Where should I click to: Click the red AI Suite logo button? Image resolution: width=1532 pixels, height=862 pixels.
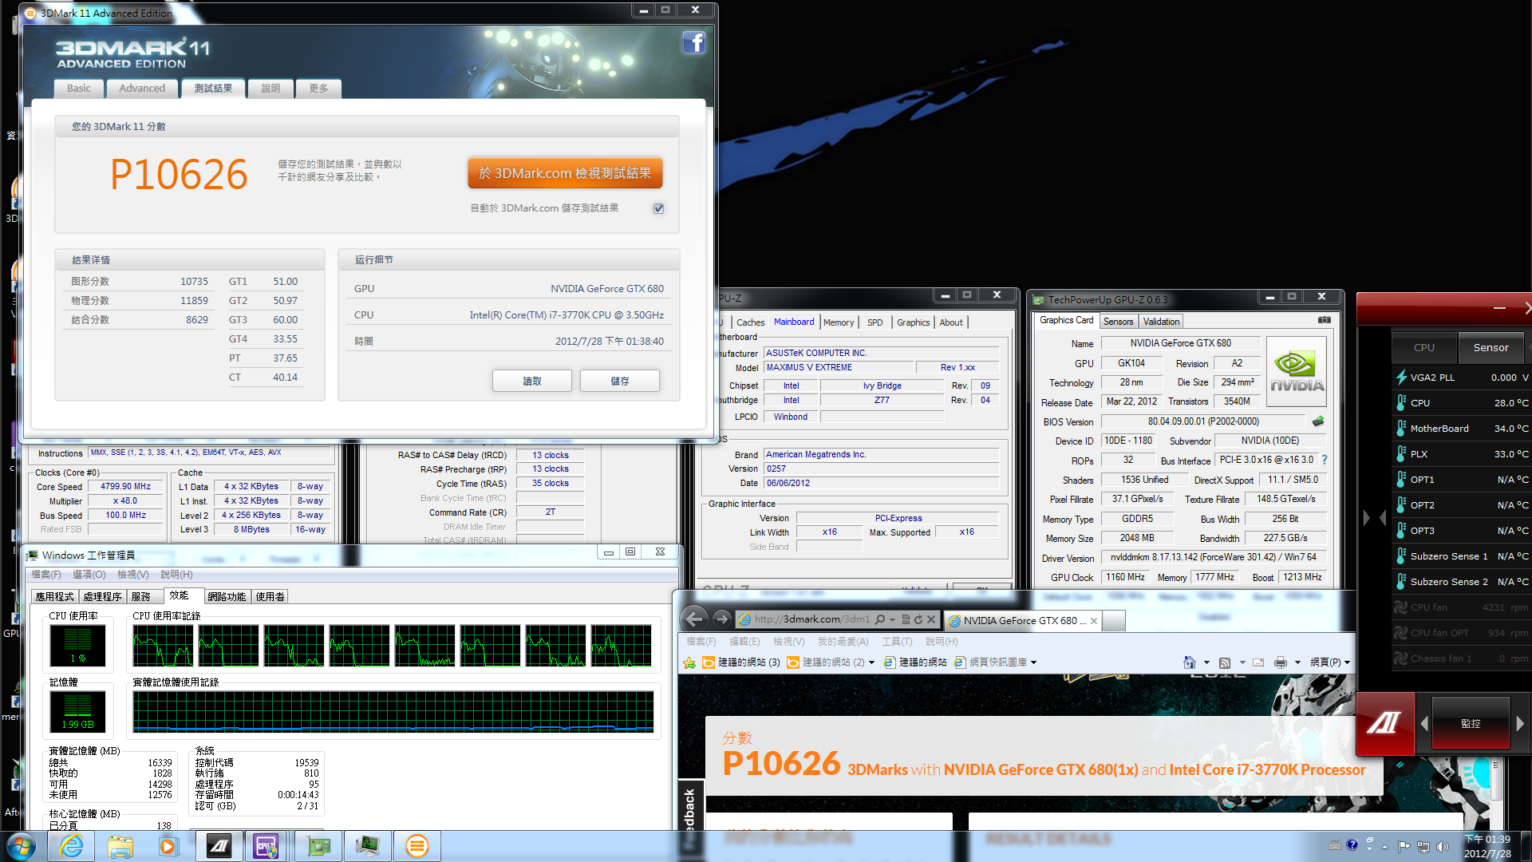click(1384, 723)
